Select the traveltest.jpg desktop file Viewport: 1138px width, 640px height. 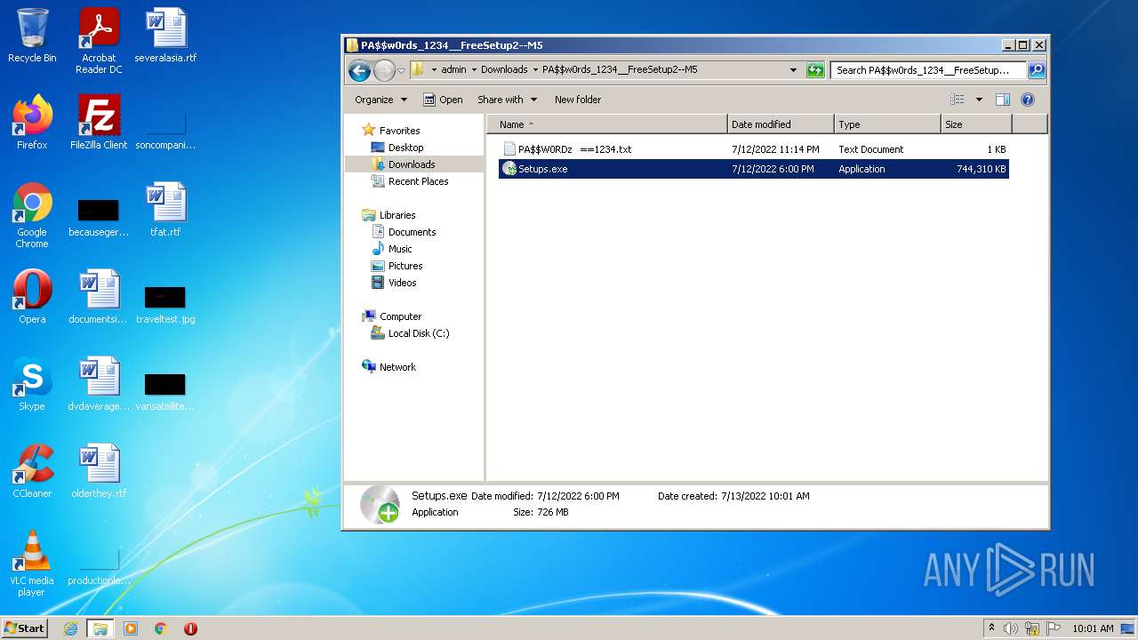165,302
